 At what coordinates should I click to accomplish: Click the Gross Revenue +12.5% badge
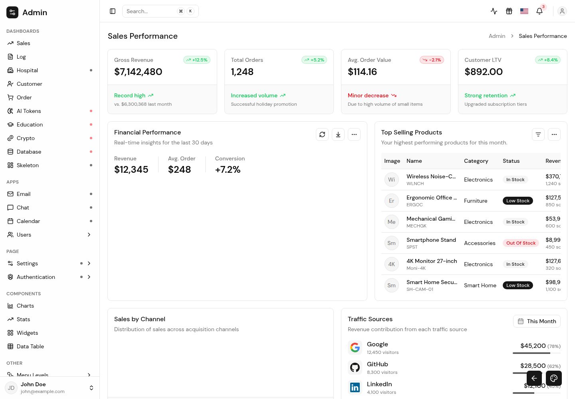point(197,60)
